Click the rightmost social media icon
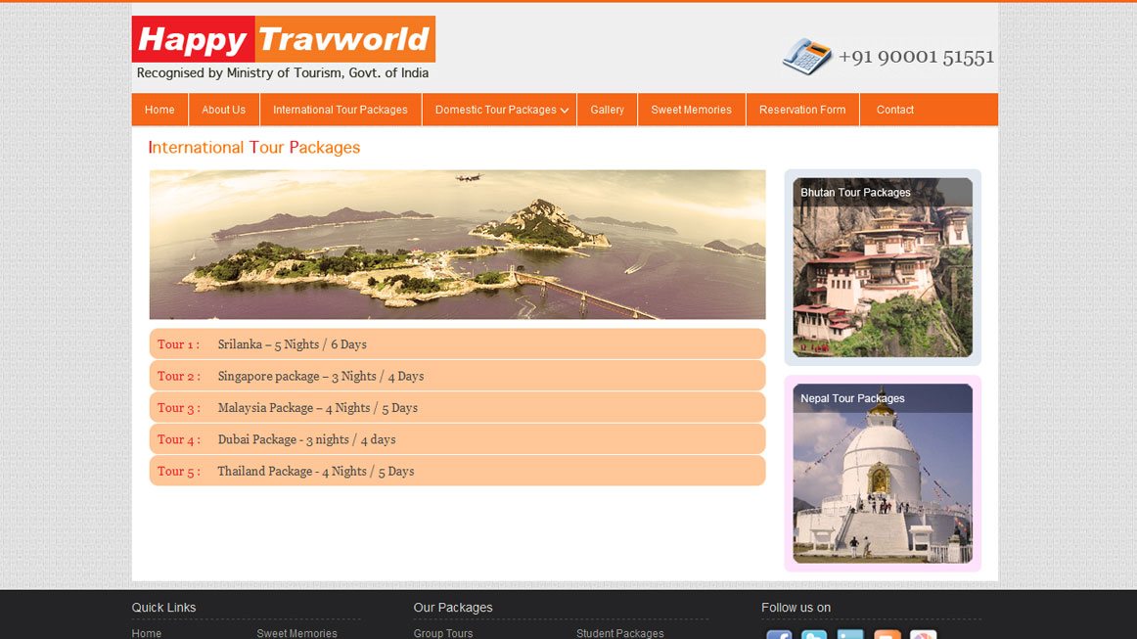Image resolution: width=1137 pixels, height=639 pixels. 922,636
